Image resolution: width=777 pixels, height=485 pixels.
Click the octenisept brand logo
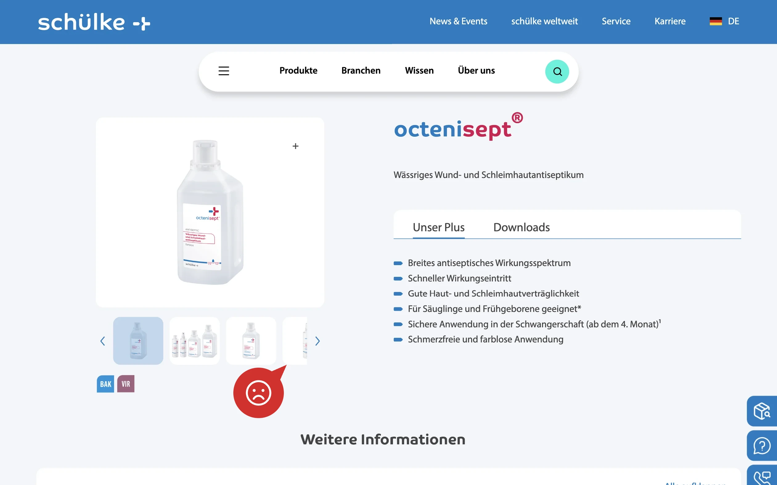(x=459, y=126)
